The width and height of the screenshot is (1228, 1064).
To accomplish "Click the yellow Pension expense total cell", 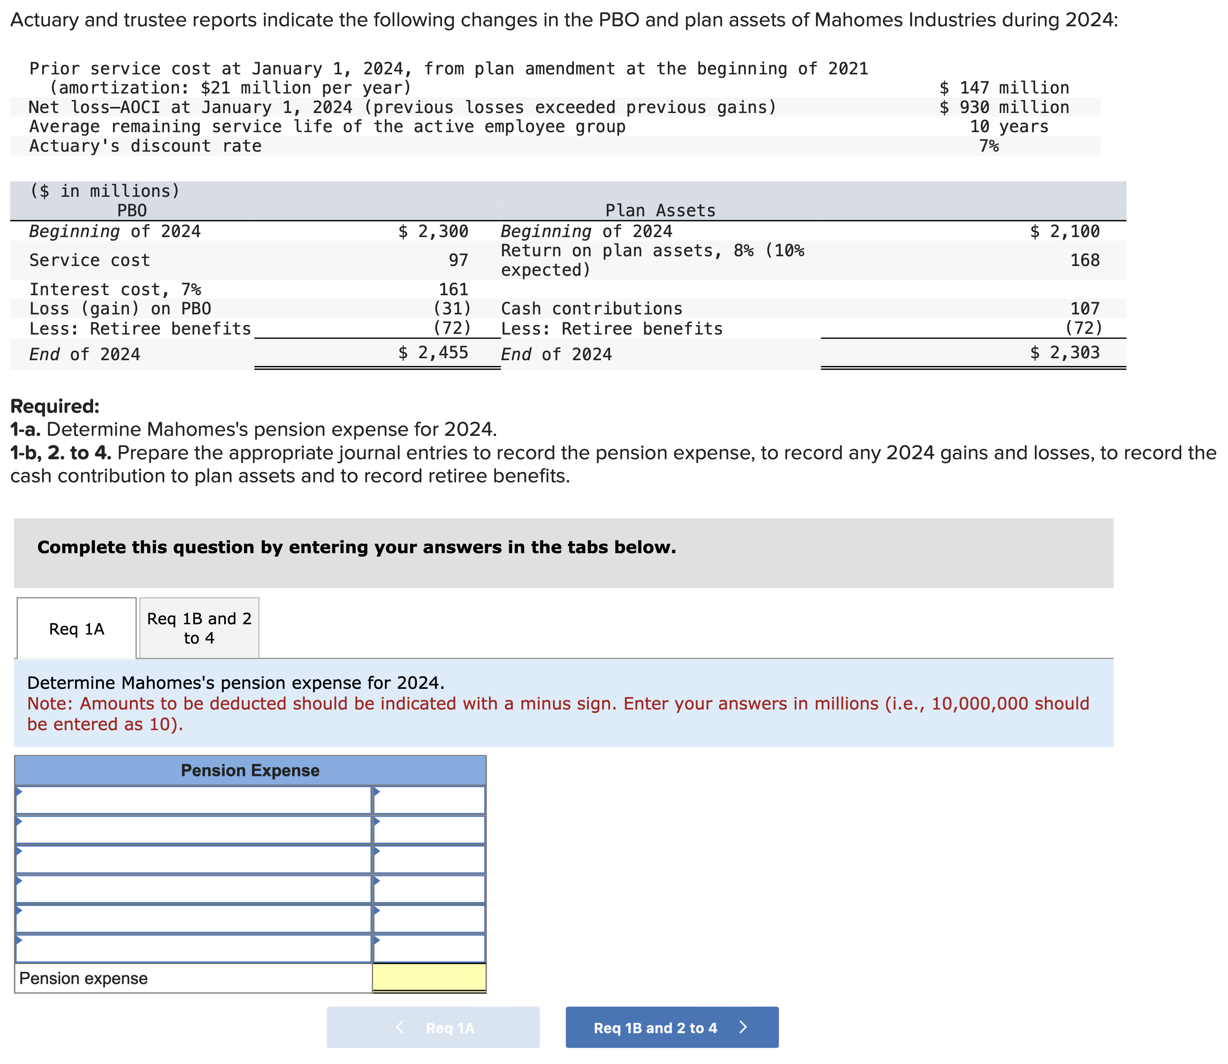I will click(x=429, y=977).
